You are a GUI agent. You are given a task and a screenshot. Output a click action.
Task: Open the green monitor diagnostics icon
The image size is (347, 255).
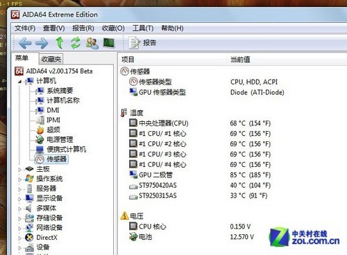coord(109,43)
